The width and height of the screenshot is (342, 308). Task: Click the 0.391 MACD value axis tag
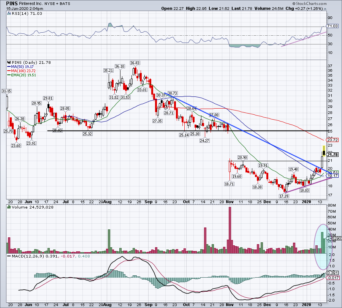tap(332, 273)
